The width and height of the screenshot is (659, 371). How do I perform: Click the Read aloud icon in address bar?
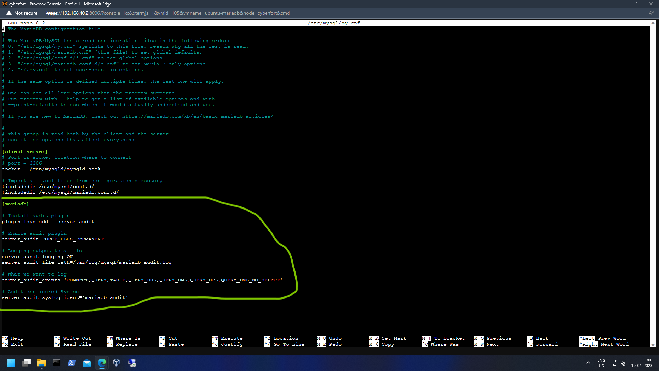(x=651, y=13)
